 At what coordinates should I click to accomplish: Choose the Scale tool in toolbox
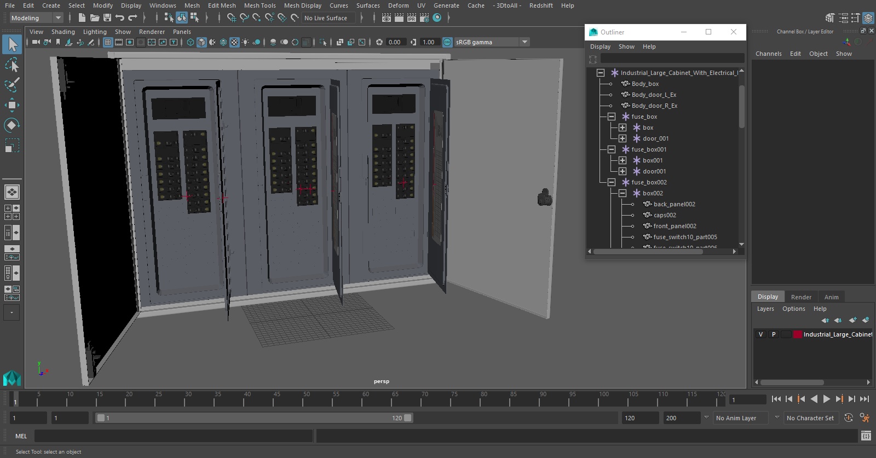[12, 146]
